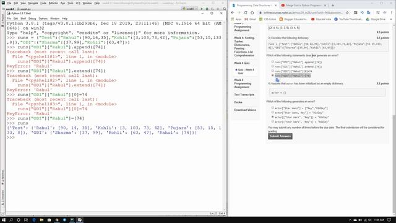396x223 pixels.
Task: Select actor["Star Wars", Rey"] = "Ridley" option
Action: 272,113
